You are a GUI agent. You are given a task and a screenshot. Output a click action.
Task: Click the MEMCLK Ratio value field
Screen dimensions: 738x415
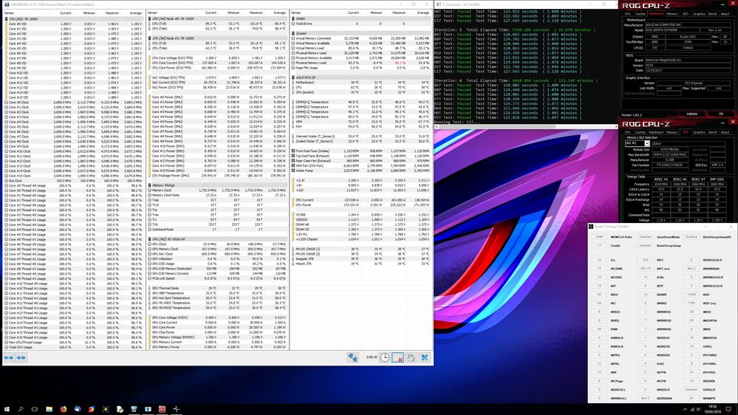[x=599, y=237]
